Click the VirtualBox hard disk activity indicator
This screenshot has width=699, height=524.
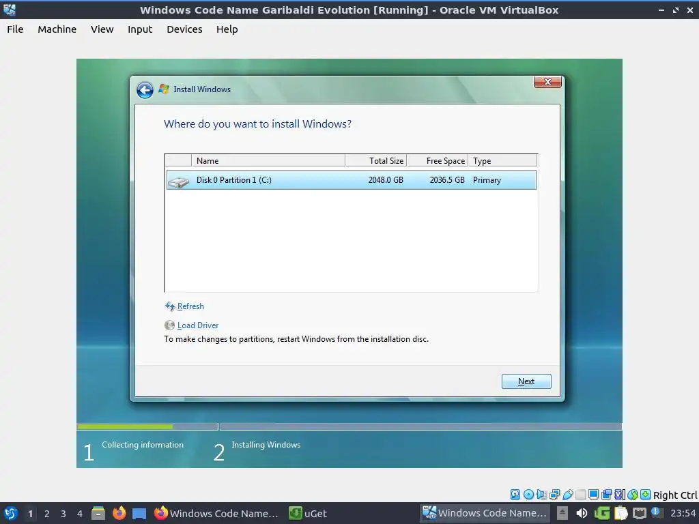[515, 494]
